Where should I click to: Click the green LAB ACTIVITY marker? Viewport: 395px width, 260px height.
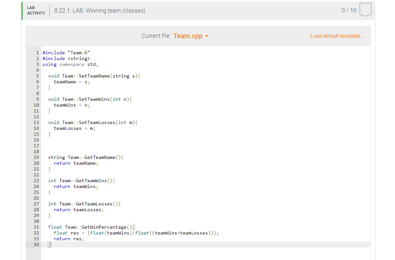pos(21,10)
